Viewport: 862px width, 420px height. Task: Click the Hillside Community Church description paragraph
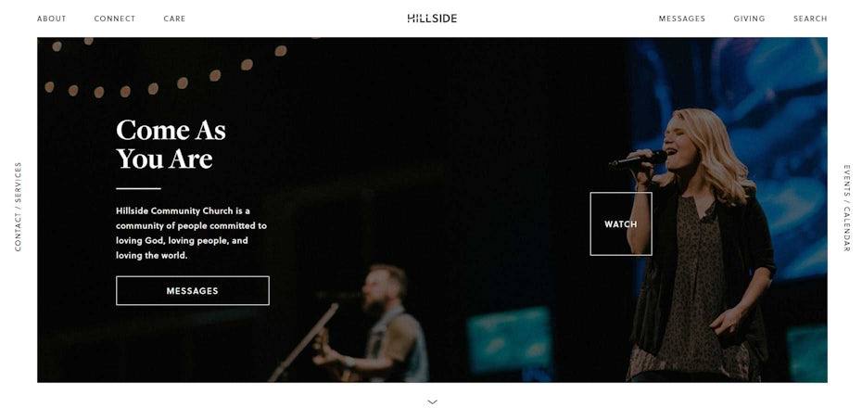click(191, 233)
